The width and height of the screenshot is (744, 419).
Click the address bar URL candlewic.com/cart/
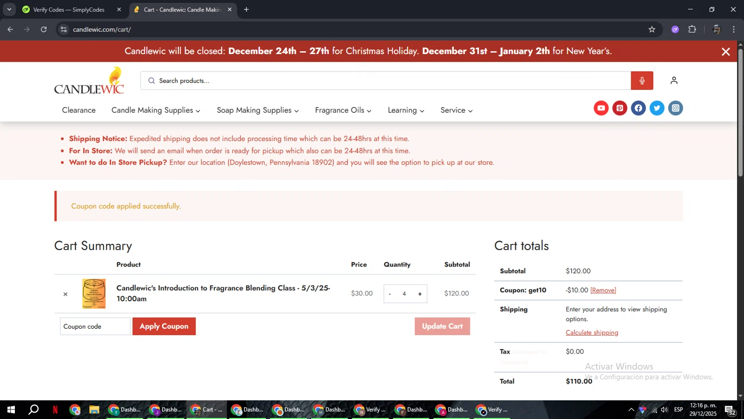102,29
